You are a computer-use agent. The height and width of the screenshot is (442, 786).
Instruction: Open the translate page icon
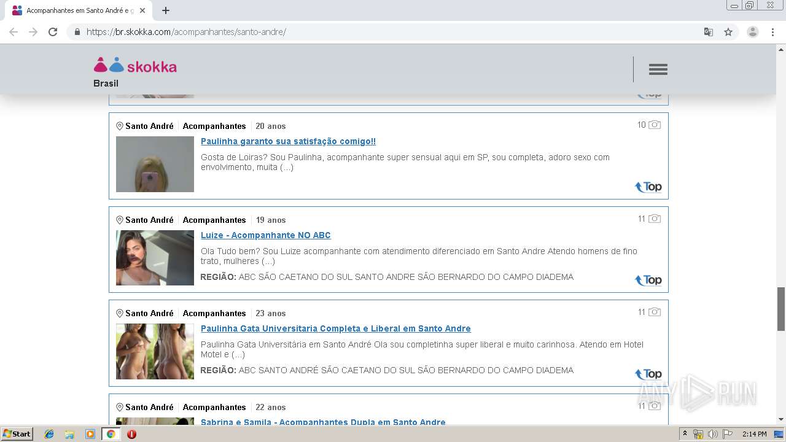click(x=708, y=32)
